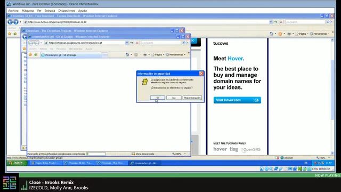Image resolution: width=341 pixels, height=192 pixels.
Task: Click the Visit Hover.com banner button
Action: (237, 100)
